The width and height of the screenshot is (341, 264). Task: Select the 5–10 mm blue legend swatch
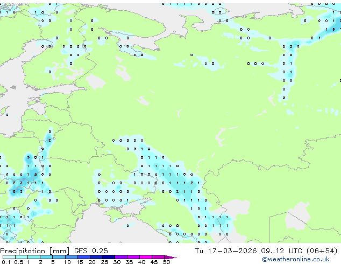point(59,257)
